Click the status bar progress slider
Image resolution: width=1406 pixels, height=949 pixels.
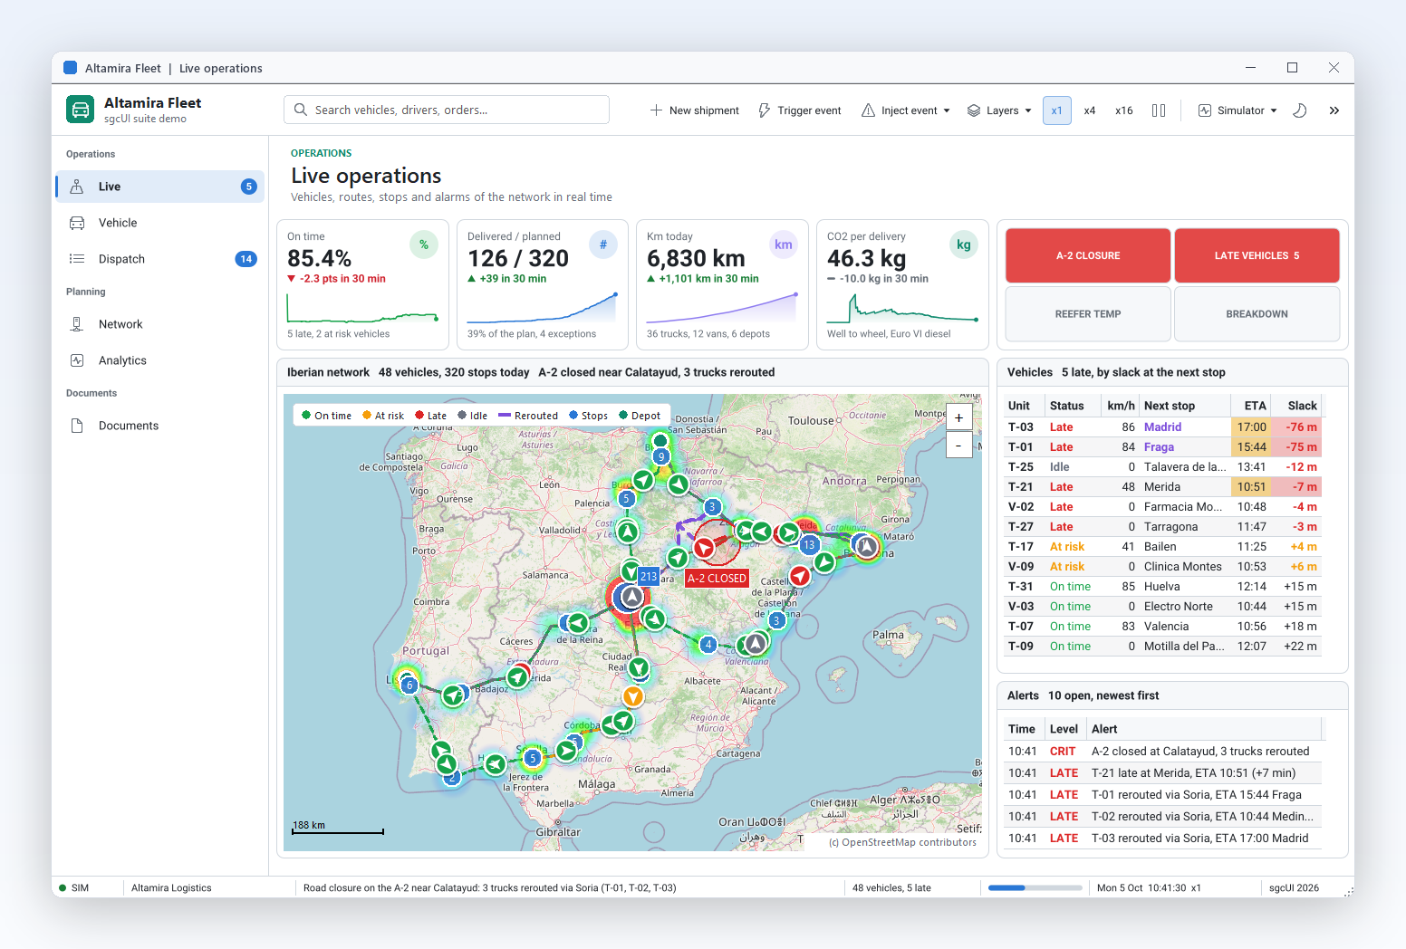[1035, 888]
